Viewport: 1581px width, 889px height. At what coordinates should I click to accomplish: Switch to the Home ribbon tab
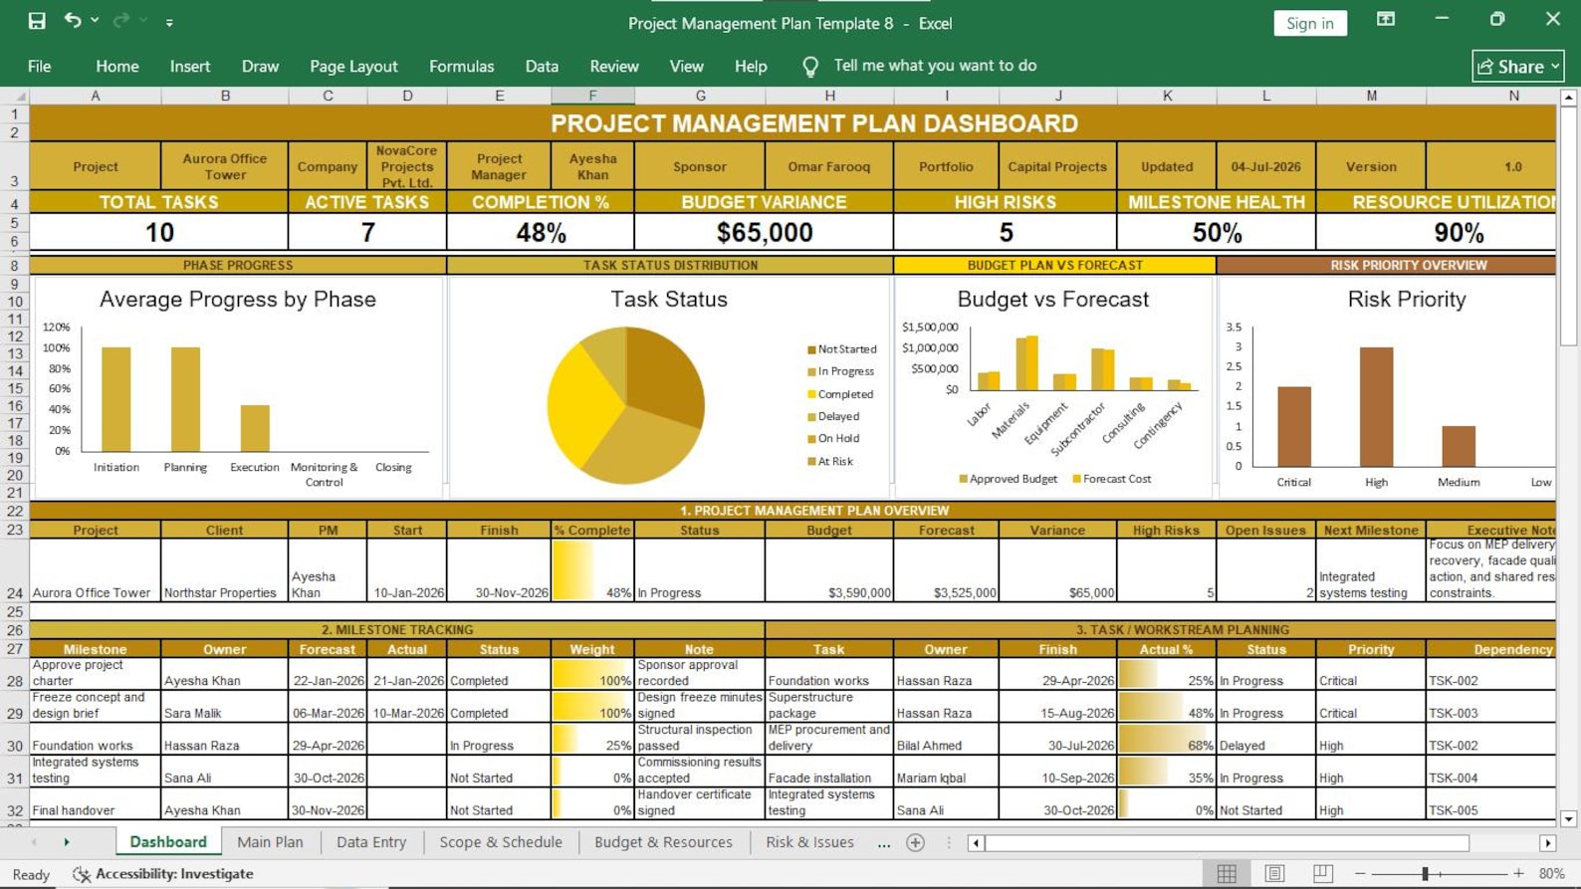(117, 66)
